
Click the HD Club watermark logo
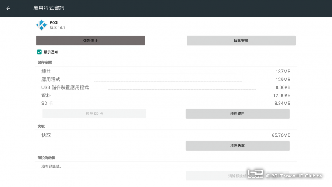pos(255,174)
